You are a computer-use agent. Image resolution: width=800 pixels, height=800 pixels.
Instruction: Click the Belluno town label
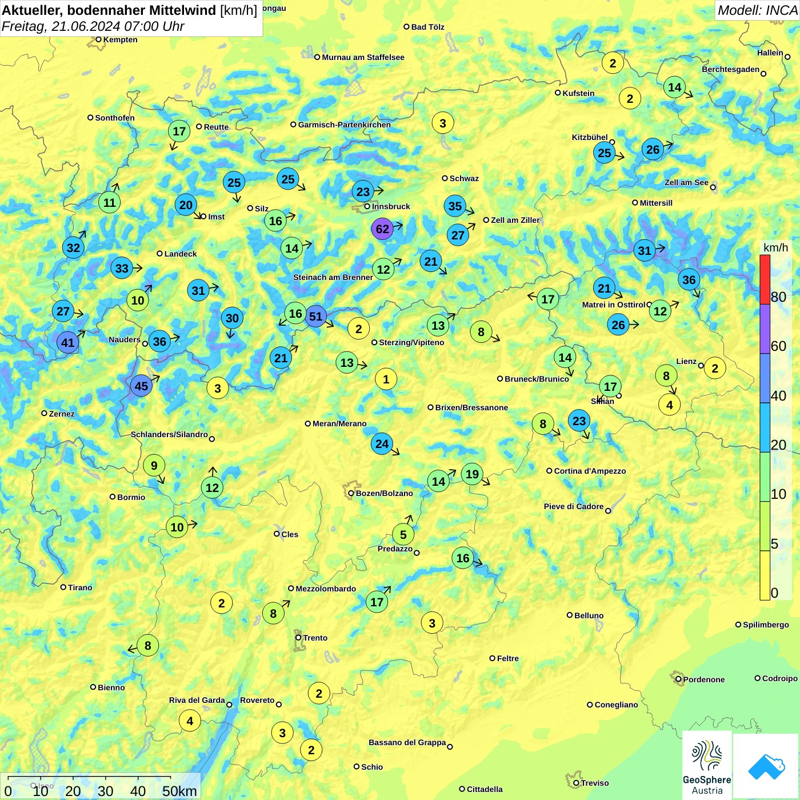589,615
